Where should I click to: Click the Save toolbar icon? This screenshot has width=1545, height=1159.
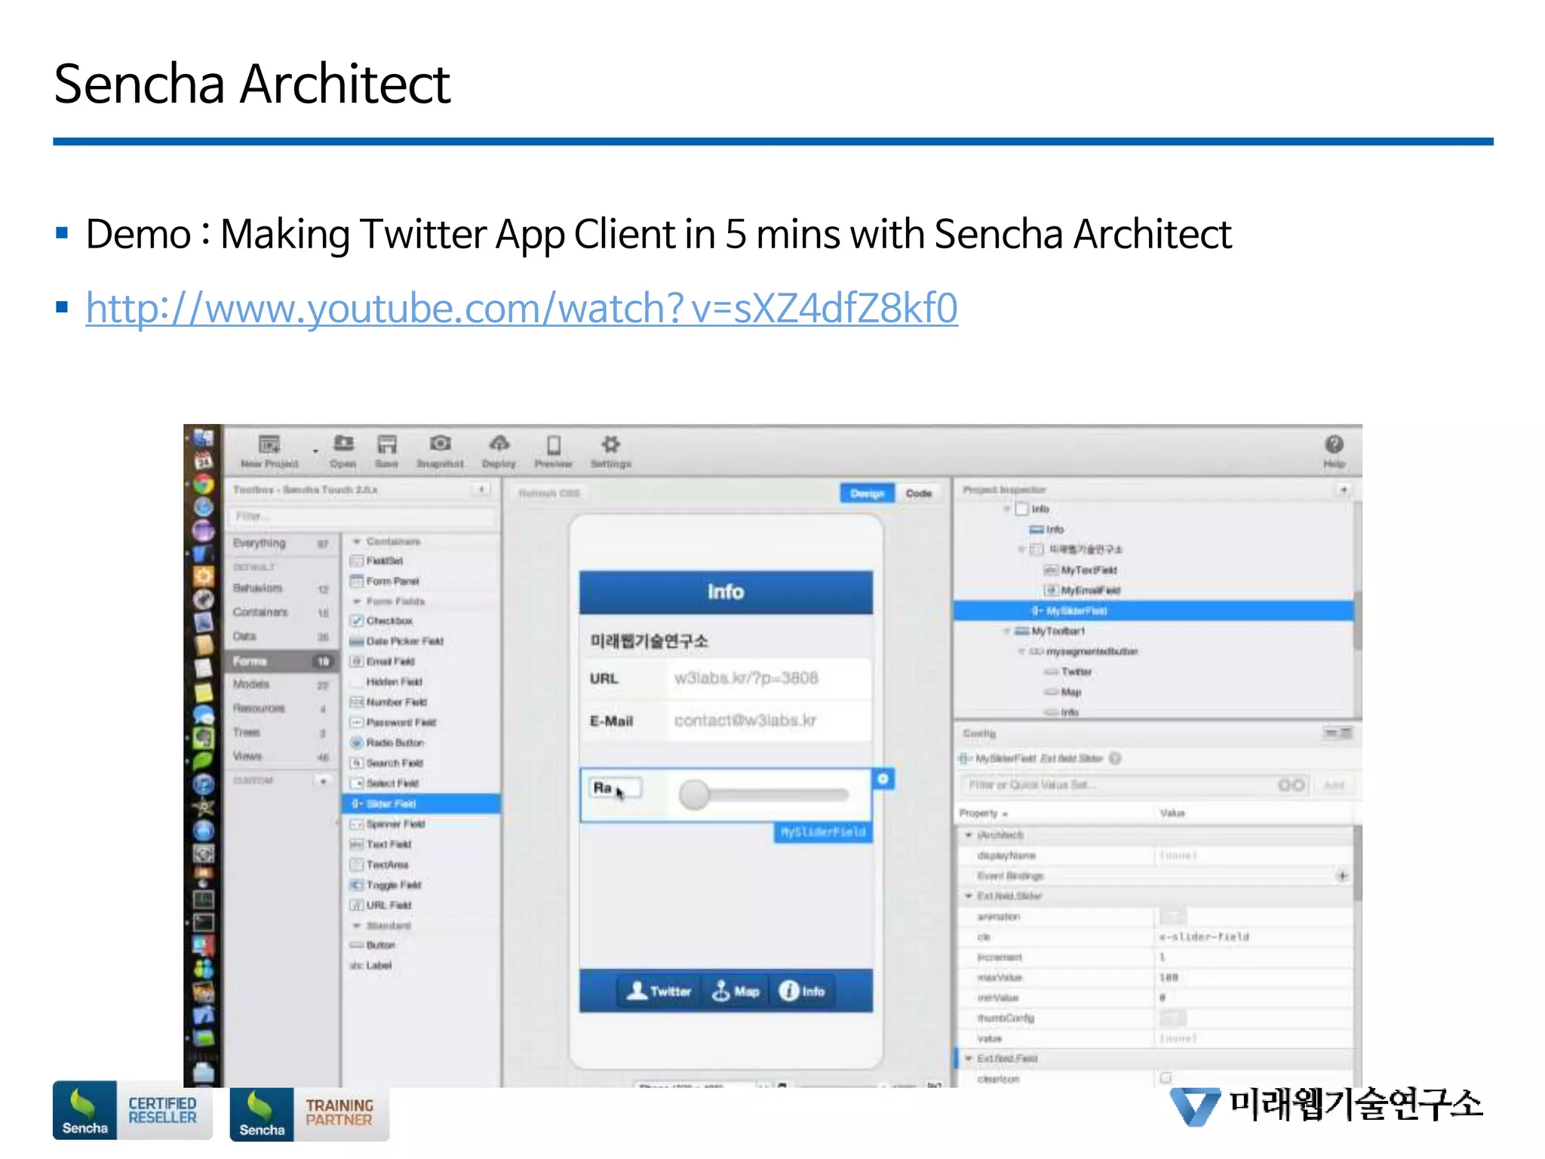click(x=387, y=444)
